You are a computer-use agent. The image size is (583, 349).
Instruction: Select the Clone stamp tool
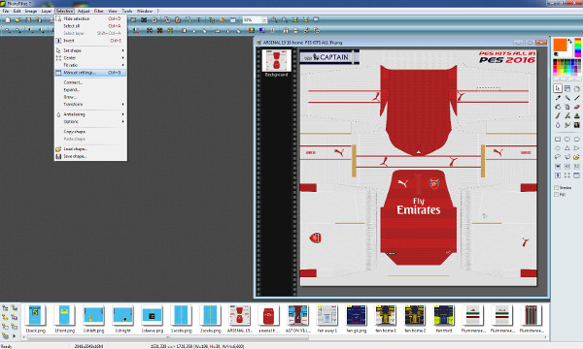point(576,115)
